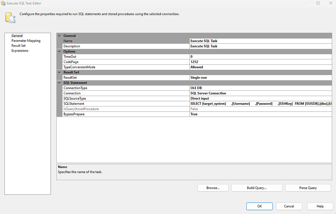Switch to the General page in sidebar
This screenshot has width=336, height=214.
click(x=17, y=36)
